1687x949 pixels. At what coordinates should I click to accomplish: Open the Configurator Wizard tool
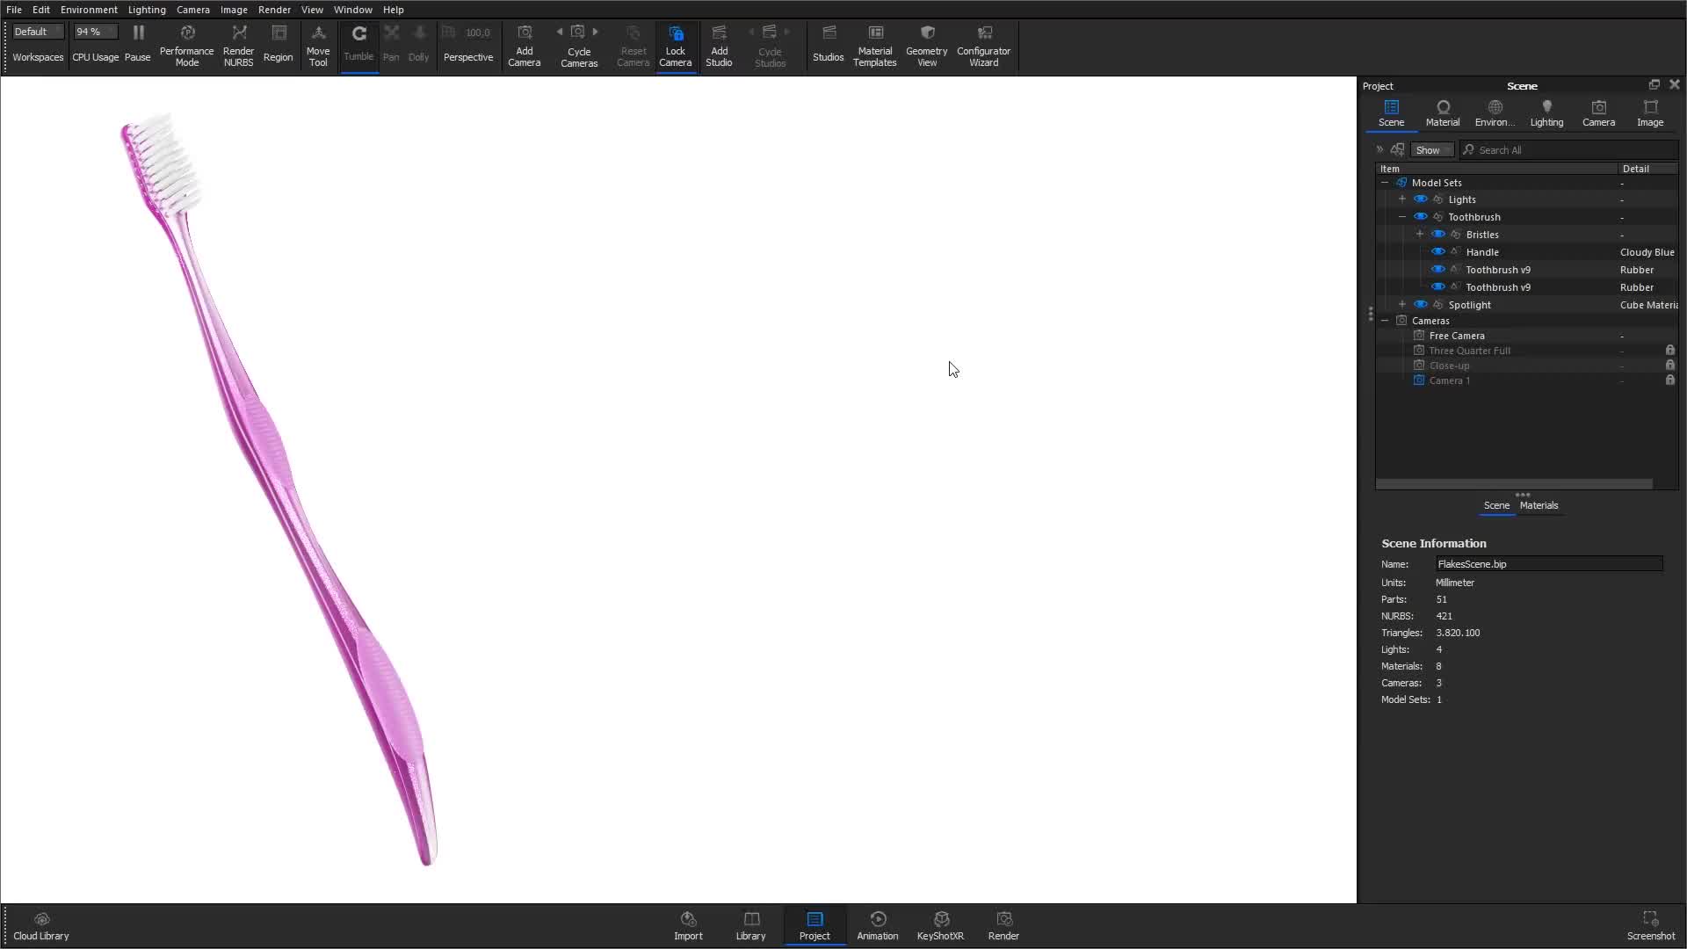984,44
